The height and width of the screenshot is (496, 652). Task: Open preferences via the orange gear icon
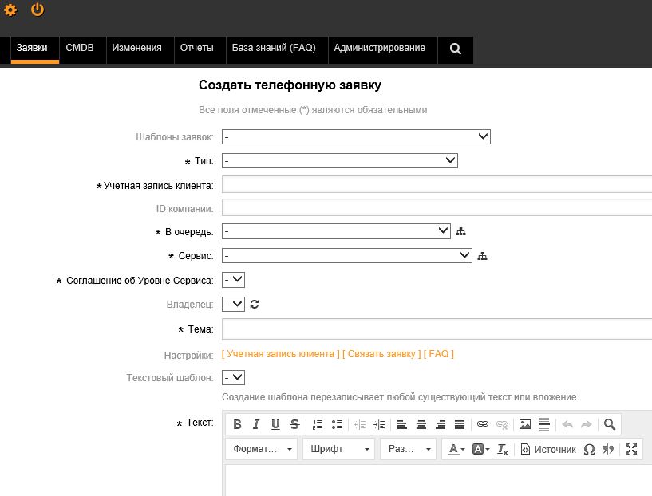10,10
